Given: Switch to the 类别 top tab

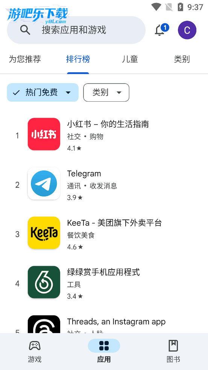Looking at the screenshot, I should tap(182, 59).
